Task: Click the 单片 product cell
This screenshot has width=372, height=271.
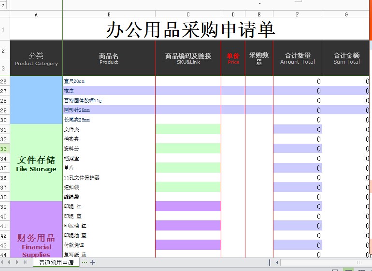Action: coord(109,168)
